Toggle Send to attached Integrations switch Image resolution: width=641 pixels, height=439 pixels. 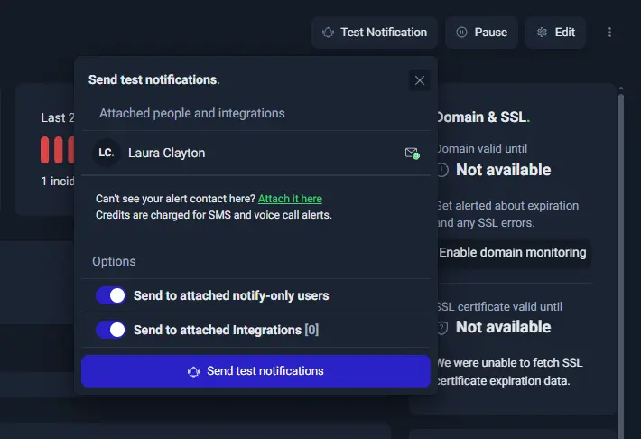click(111, 330)
